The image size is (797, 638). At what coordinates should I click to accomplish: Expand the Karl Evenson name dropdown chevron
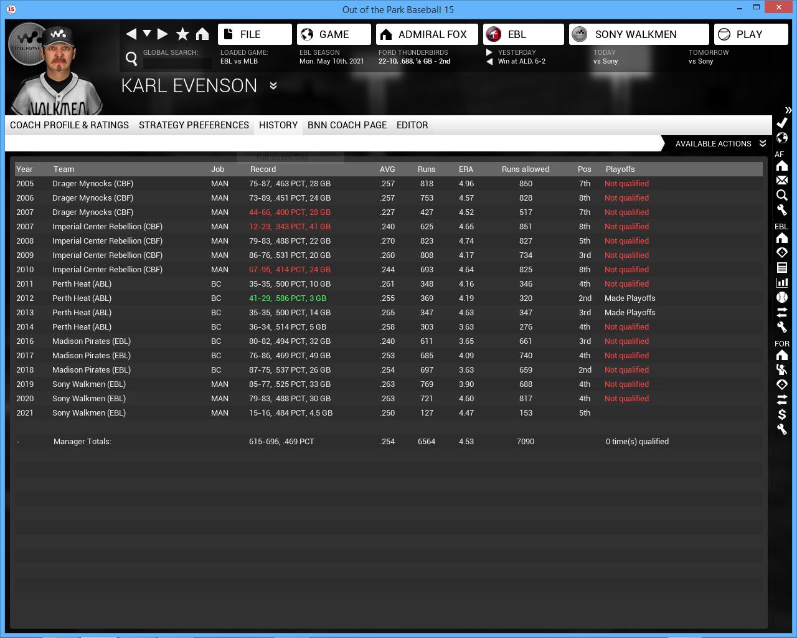[273, 86]
